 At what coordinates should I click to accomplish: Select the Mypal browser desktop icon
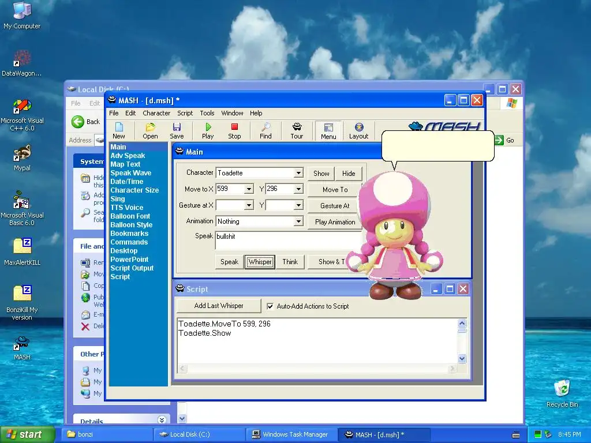tap(22, 157)
